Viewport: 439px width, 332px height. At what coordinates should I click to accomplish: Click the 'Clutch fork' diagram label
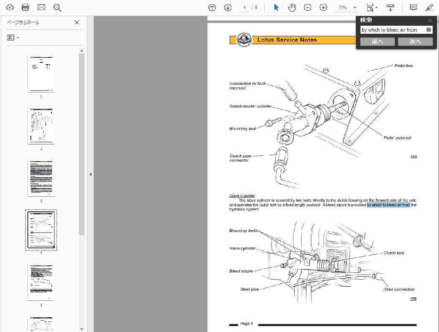394,253
